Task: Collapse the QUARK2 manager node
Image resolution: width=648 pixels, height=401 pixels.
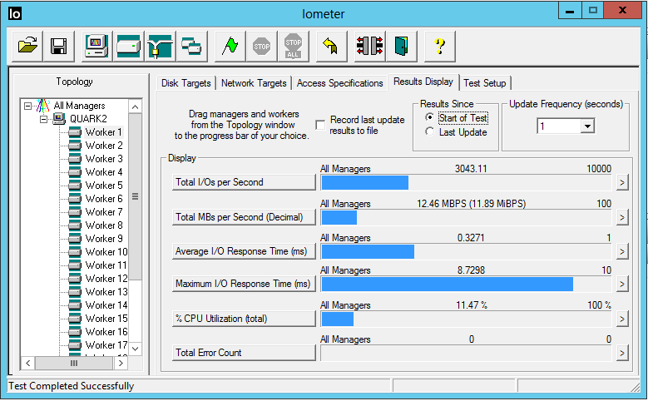Action: [x=43, y=120]
